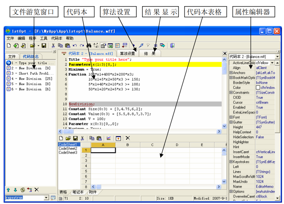
Task: Open the 代码本 menu
Action: pos(56,38)
